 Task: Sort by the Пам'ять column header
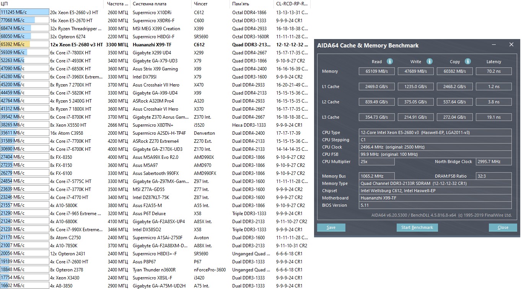pos(252,4)
